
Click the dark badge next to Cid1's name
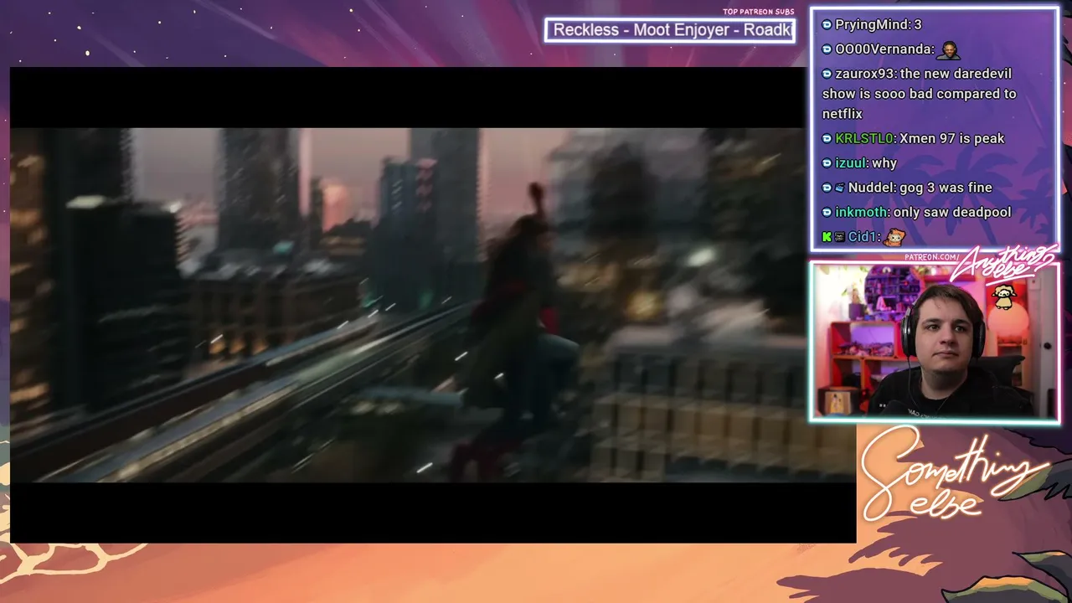839,237
